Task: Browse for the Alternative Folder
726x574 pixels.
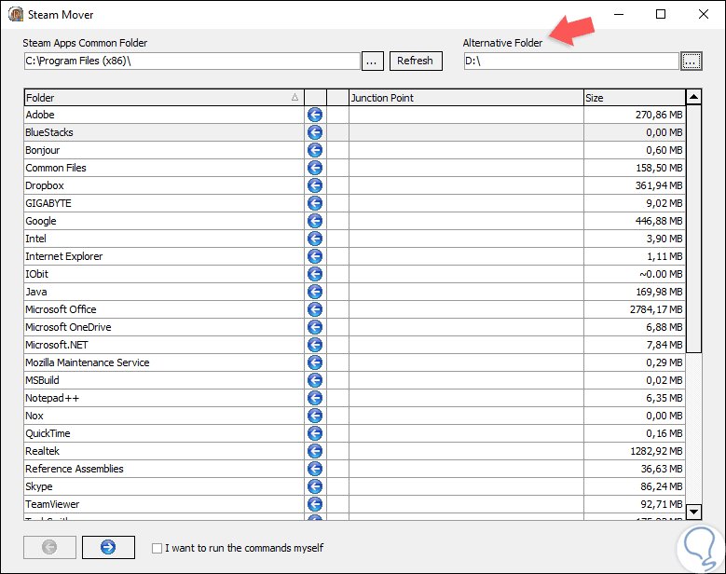Action: pos(692,61)
